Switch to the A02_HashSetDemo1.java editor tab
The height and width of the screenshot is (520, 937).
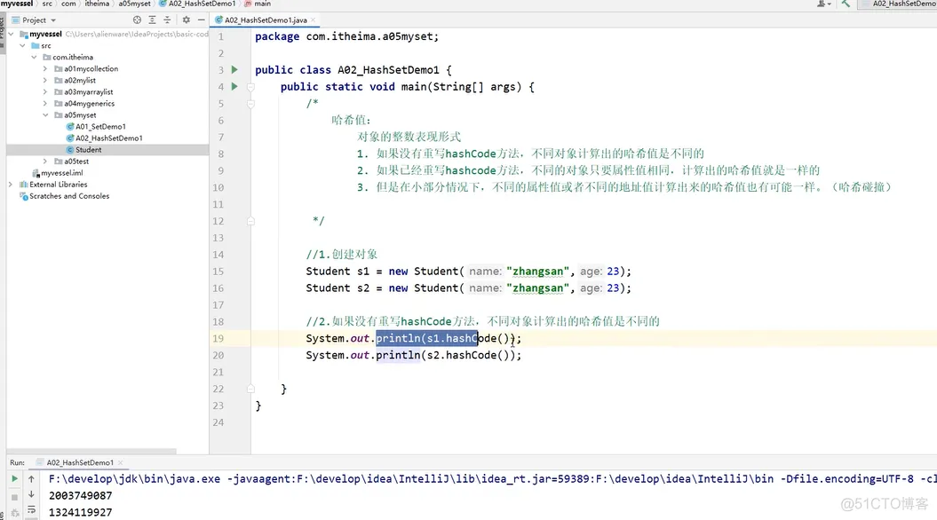tap(266, 20)
